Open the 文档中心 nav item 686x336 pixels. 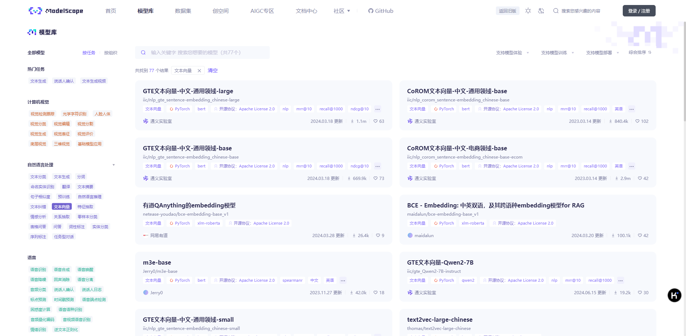[307, 11]
